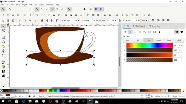Screen dimensions: 186x104
Task: Toggle current layer lock in status bar
Action: (x=34, y=96)
